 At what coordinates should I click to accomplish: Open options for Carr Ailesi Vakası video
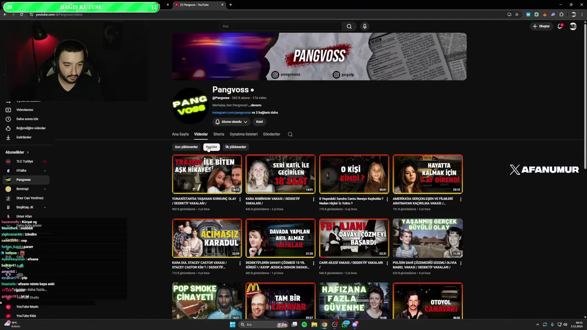[x=387, y=264]
